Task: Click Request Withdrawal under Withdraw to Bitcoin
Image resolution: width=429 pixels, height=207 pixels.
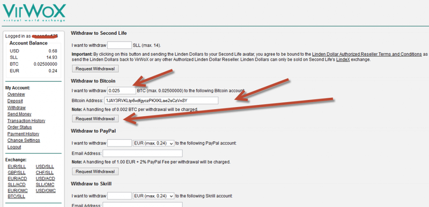Action: 95,119
